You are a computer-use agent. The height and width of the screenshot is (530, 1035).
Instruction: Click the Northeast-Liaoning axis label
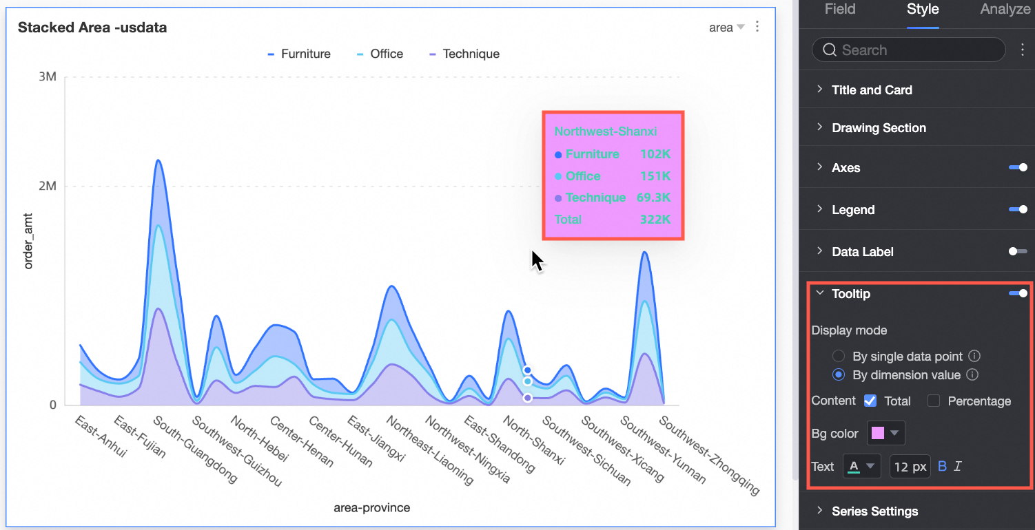click(x=430, y=451)
